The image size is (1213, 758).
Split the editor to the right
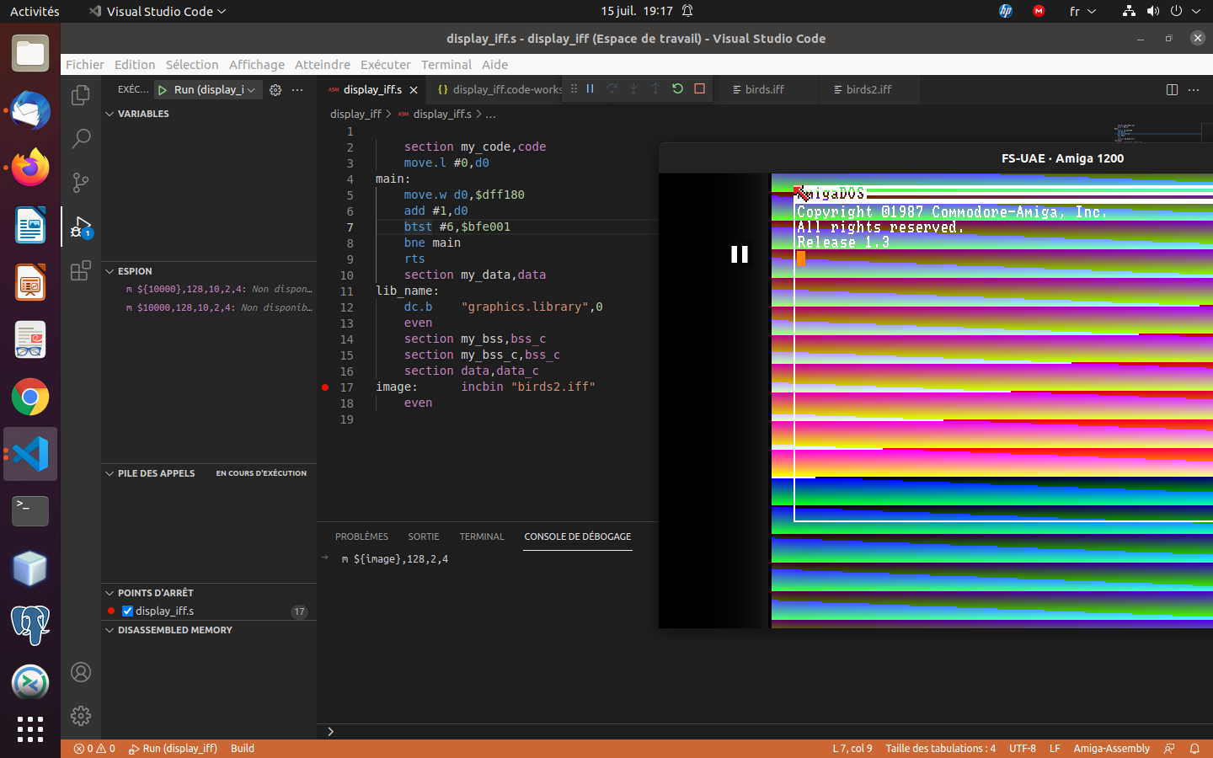1172,89
